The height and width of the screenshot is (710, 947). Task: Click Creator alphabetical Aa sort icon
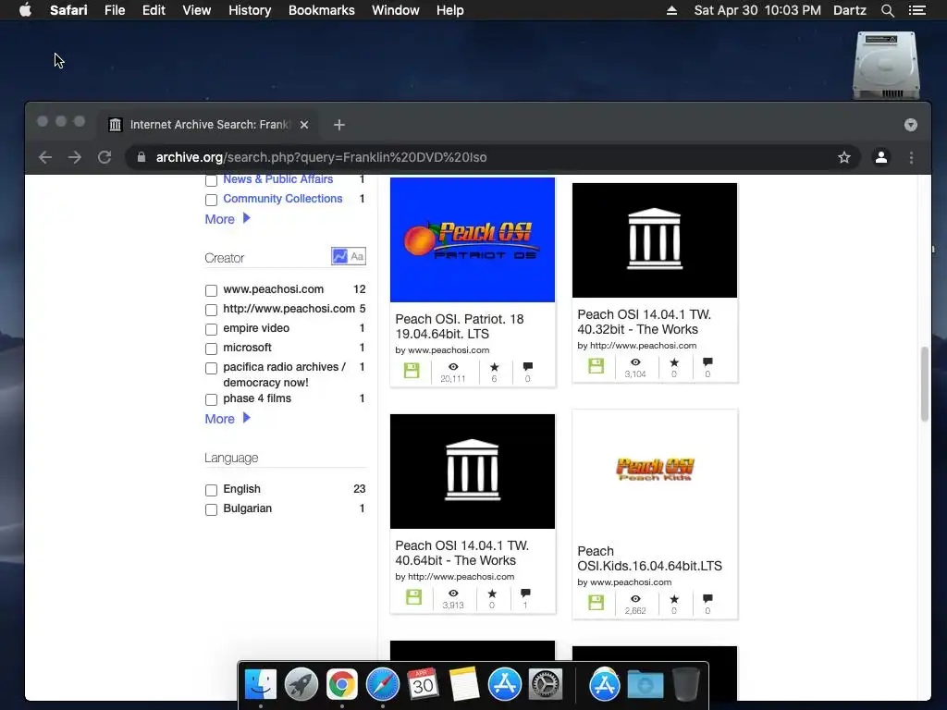coord(358,257)
